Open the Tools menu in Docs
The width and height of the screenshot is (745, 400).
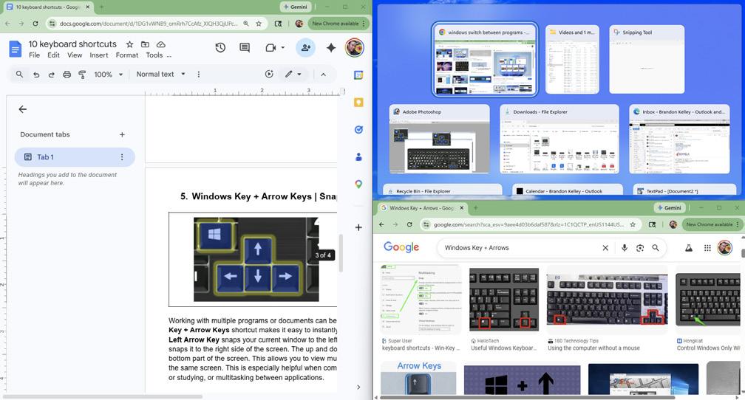[154, 55]
